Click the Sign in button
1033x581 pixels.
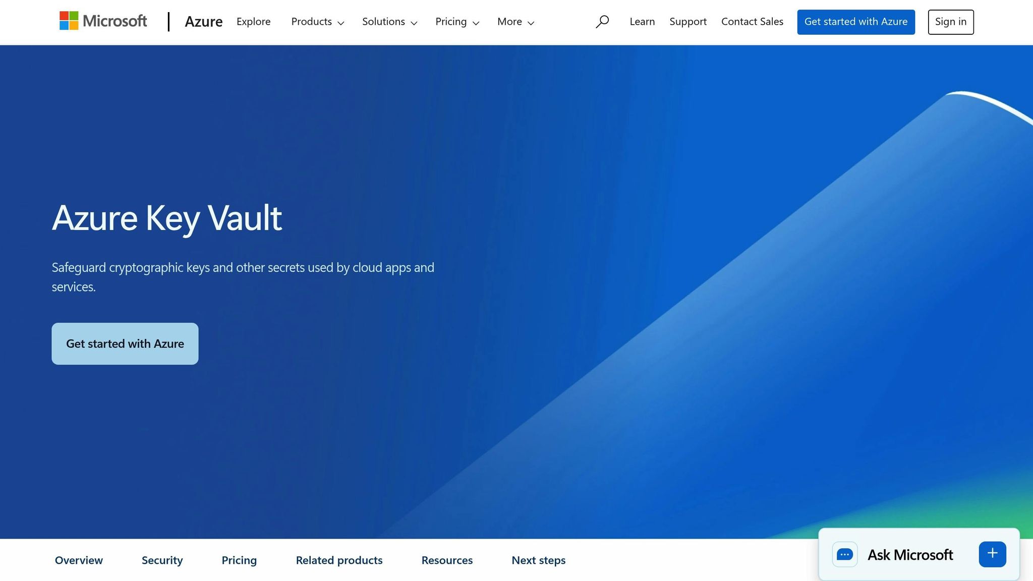click(x=950, y=22)
